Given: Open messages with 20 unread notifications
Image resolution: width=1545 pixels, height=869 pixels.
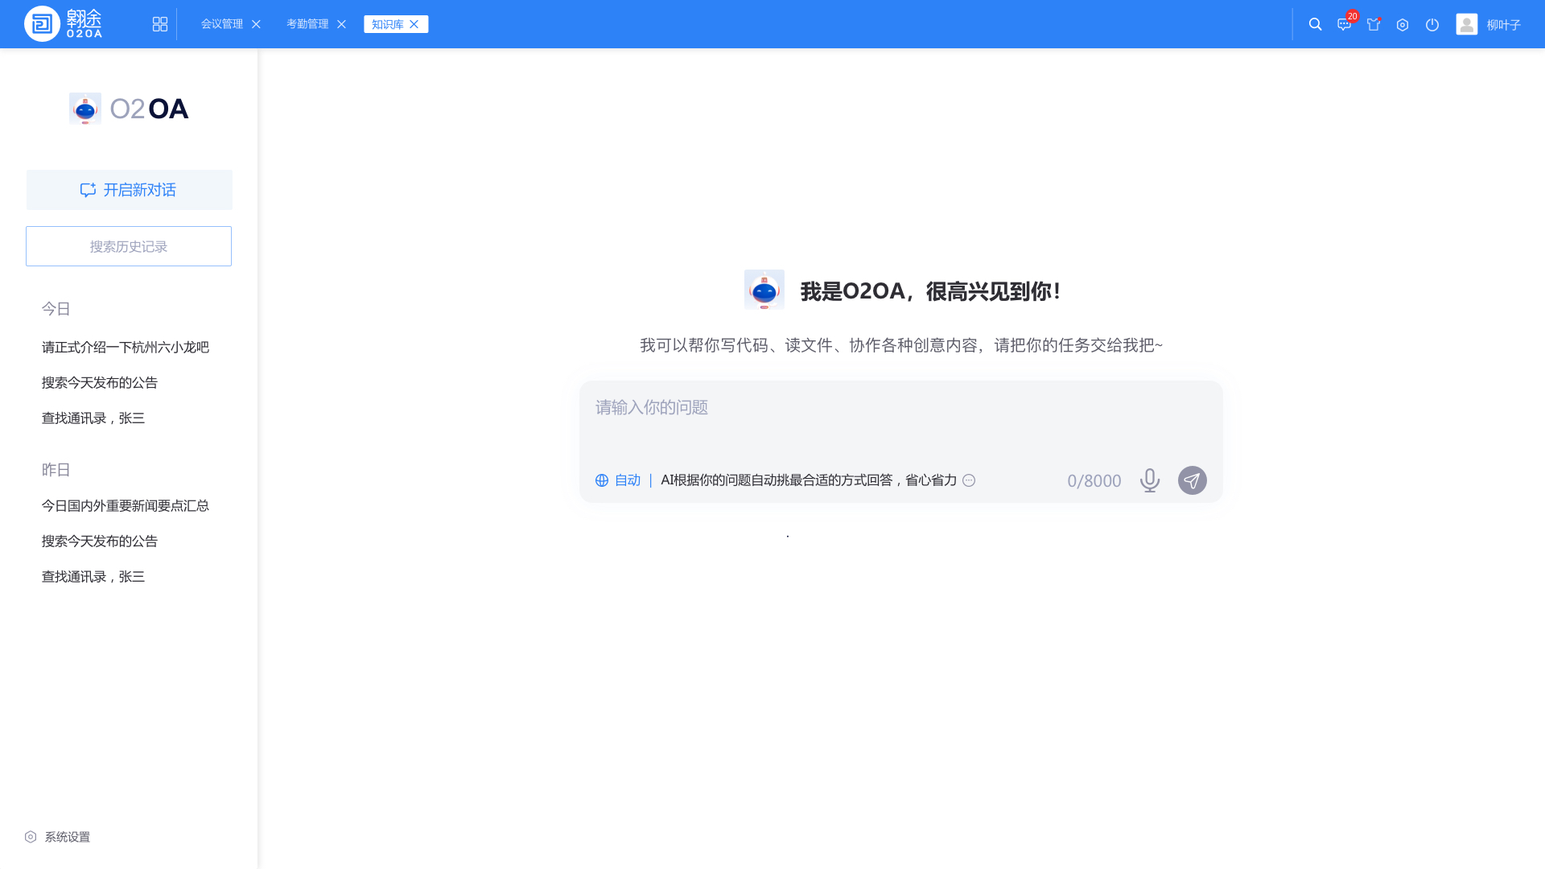Looking at the screenshot, I should (x=1344, y=24).
